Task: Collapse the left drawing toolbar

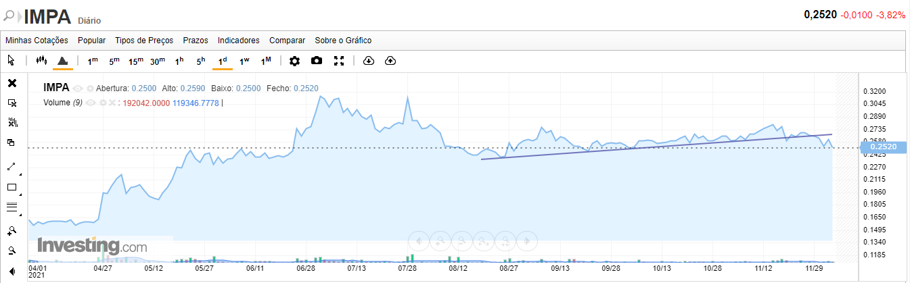Action: (12, 272)
